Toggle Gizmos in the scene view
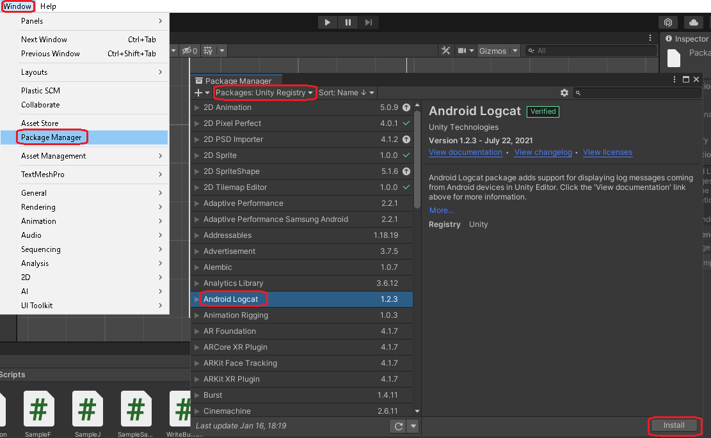This screenshot has width=711, height=438. (492, 51)
